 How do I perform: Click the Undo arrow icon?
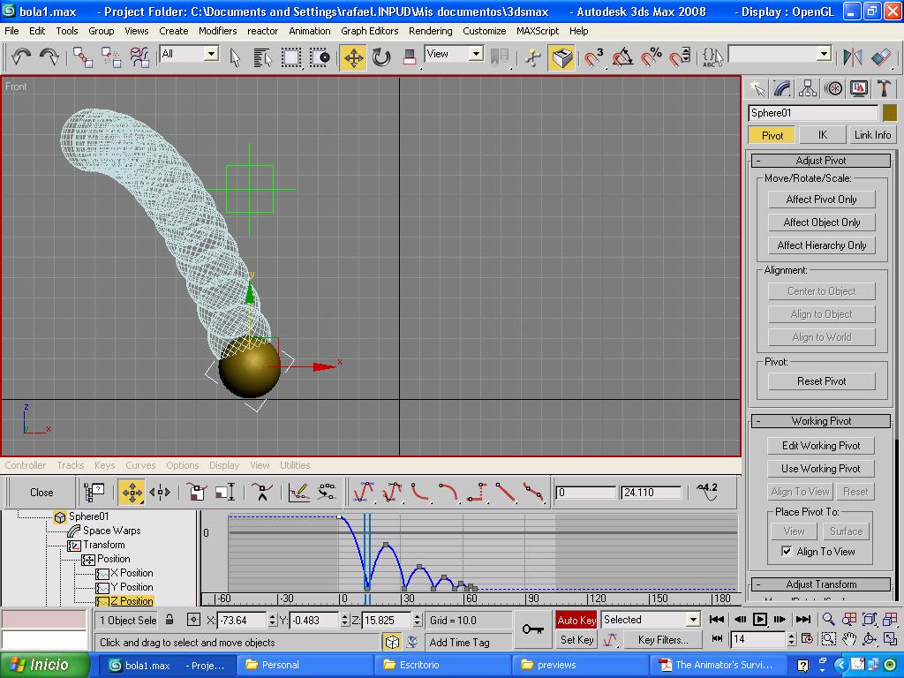coord(21,58)
